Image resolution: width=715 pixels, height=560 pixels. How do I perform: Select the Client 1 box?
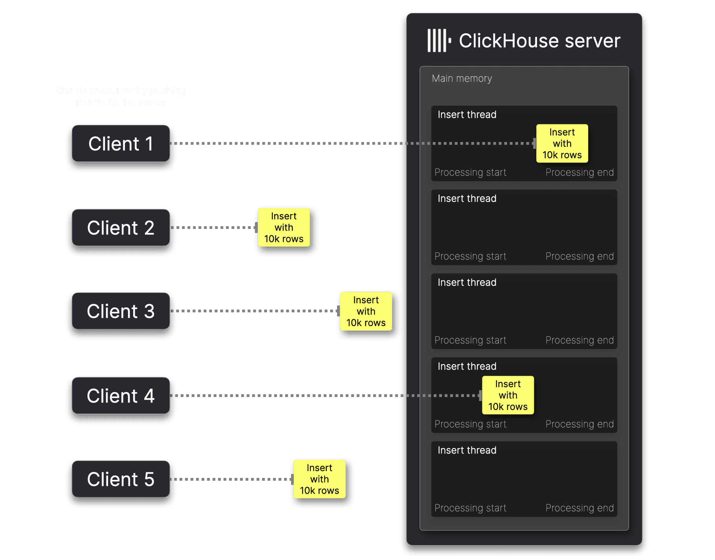[x=121, y=143]
